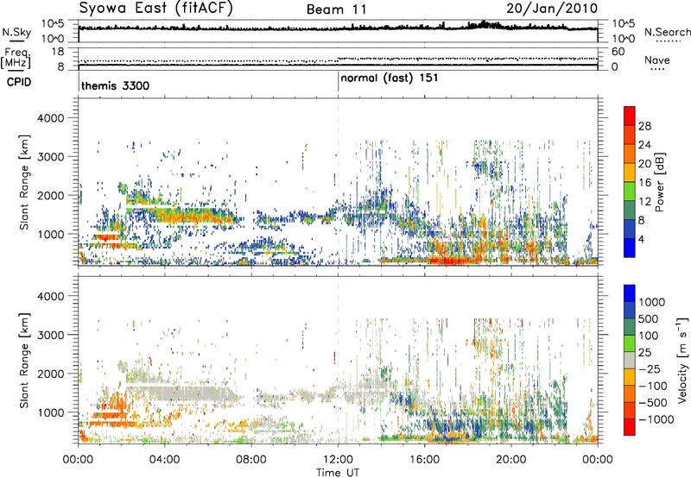Screen dimensions: 691x478
Task: Click the "Time UT" axis title
Action: pyautogui.click(x=338, y=473)
